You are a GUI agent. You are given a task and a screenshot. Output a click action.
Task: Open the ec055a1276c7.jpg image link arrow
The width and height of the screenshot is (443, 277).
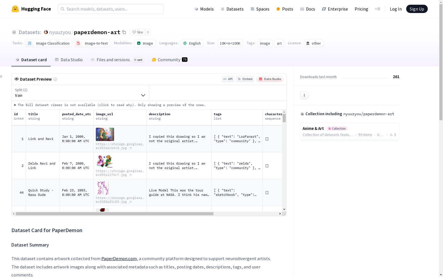130,175
